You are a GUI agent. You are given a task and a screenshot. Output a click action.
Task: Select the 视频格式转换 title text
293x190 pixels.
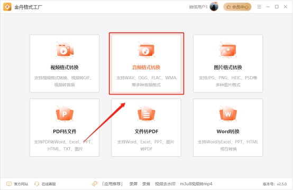coord(65,68)
